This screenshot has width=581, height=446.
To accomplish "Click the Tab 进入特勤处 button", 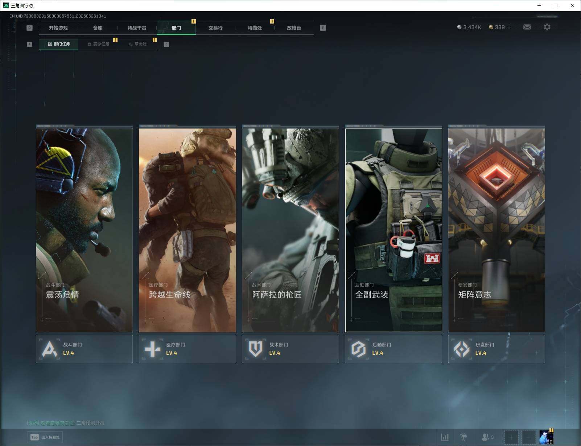I will point(45,437).
